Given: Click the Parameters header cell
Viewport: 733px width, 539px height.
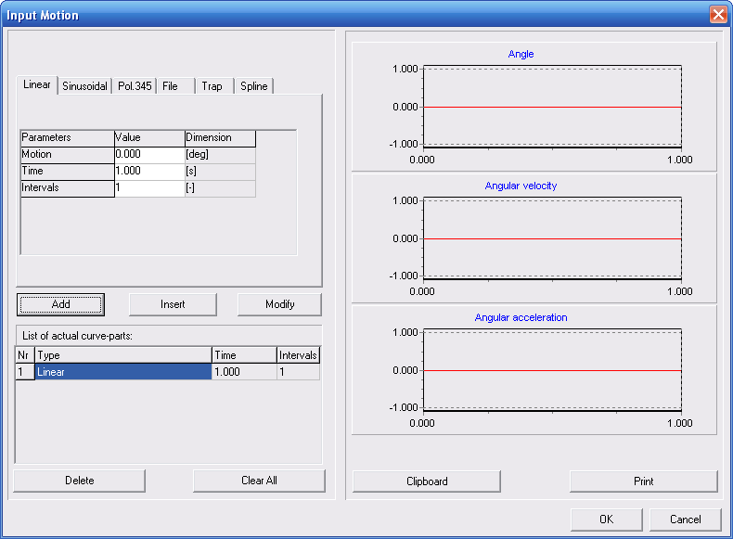Looking at the screenshot, I should [68, 138].
